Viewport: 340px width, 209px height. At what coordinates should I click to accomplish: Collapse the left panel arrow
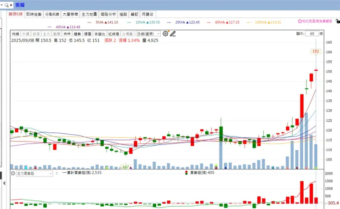4,183
